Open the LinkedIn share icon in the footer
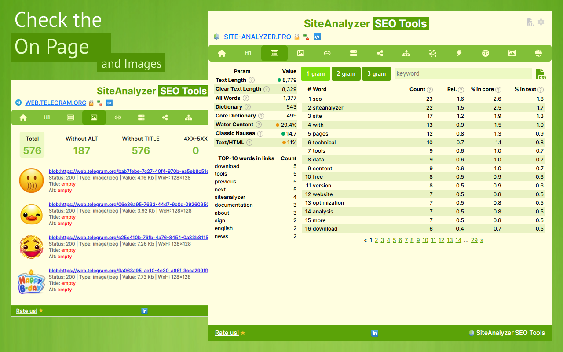This screenshot has height=352, width=563. (375, 333)
